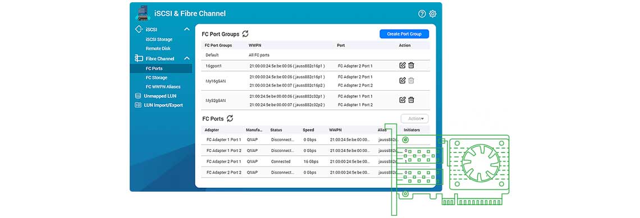Click the 'All FC ports' cell
Screen dimensions: 640x218
click(259, 55)
